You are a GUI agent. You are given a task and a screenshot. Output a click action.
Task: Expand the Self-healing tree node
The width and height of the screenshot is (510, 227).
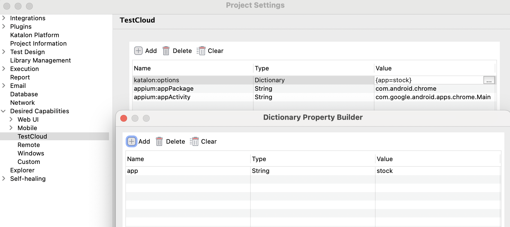[x=4, y=179]
